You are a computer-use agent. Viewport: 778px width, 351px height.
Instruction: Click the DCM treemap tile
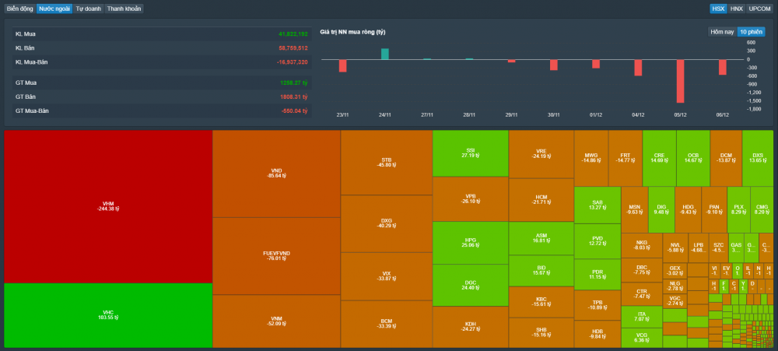pyautogui.click(x=726, y=158)
